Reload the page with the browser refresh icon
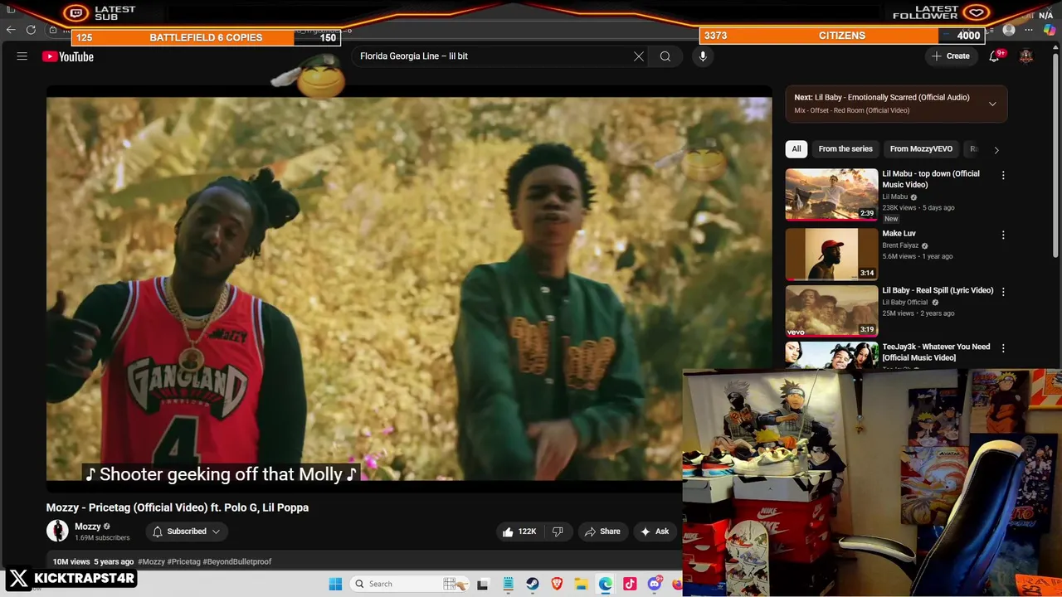 [x=31, y=30]
